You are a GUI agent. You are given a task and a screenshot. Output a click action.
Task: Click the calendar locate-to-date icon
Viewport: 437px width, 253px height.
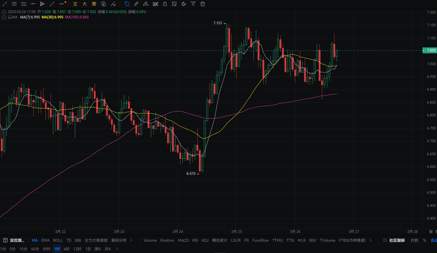(x=5, y=240)
